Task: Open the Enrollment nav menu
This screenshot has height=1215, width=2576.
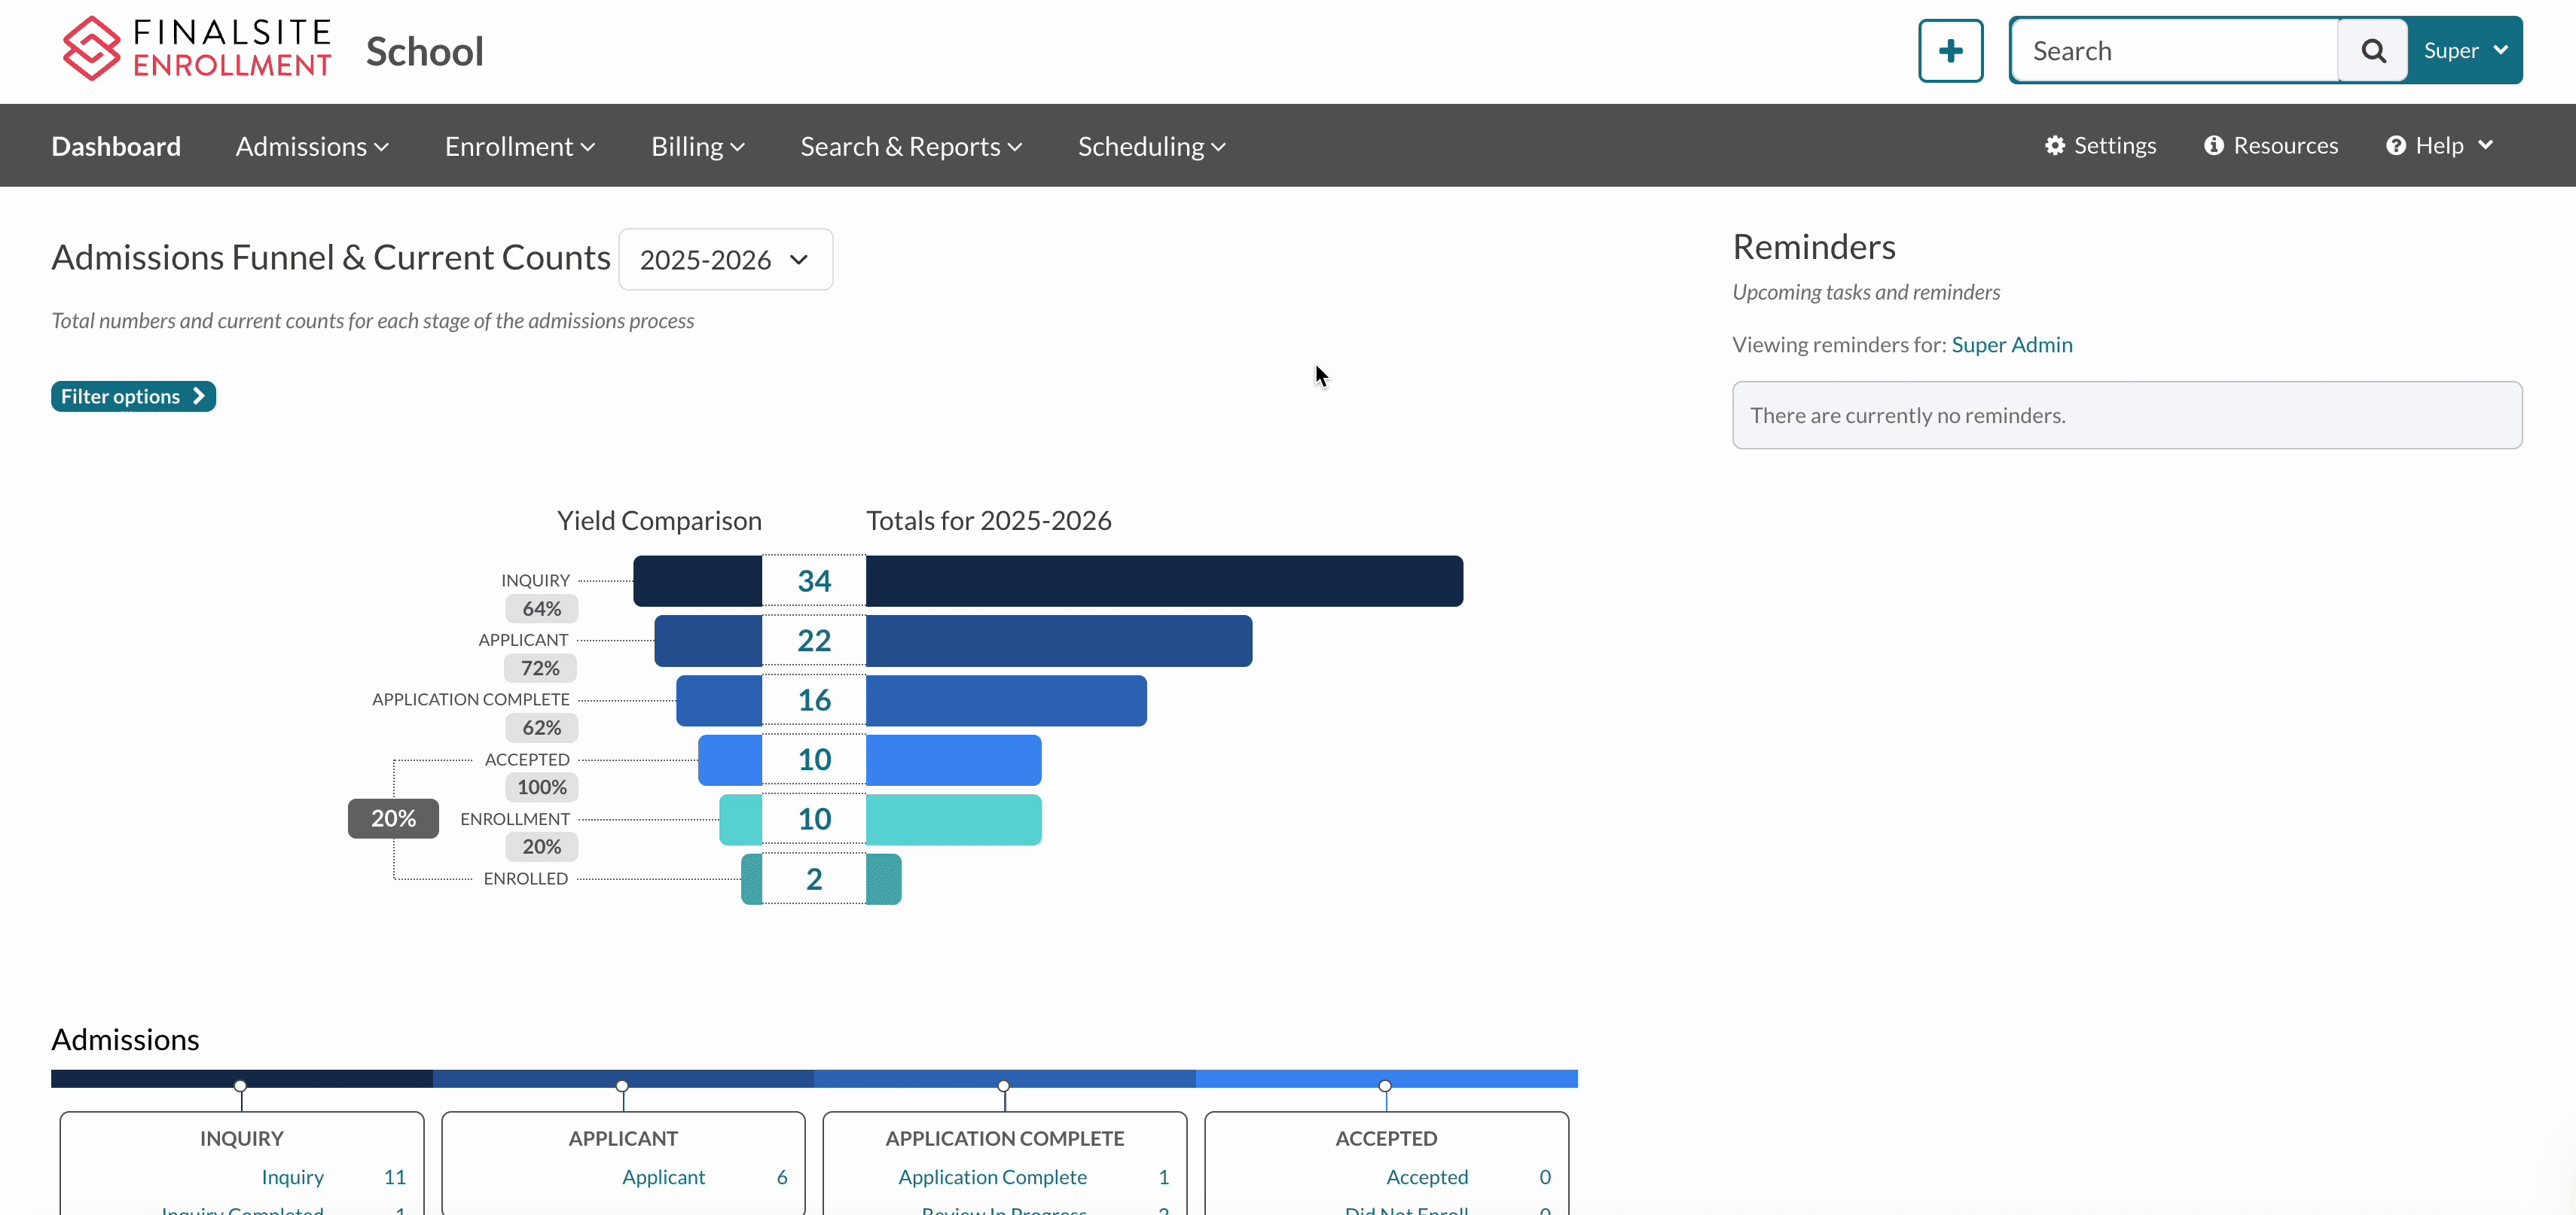Action: tap(519, 147)
